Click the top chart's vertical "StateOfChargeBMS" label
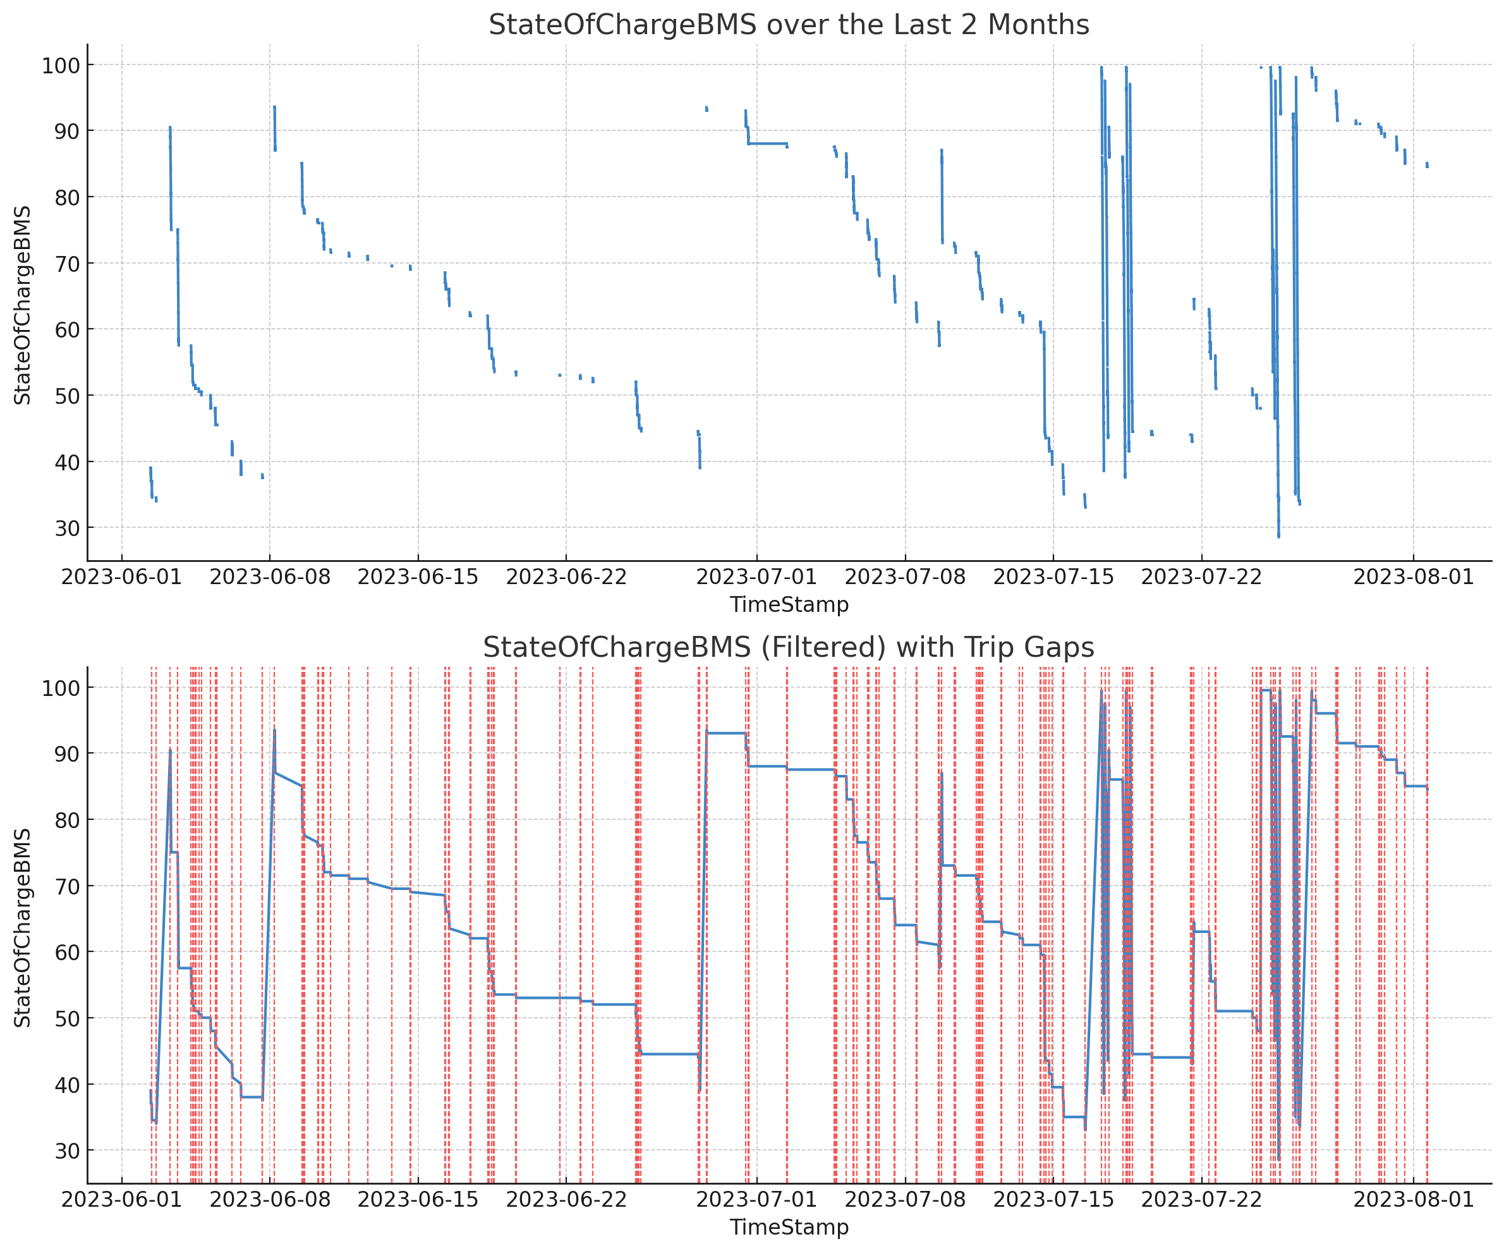This screenshot has height=1251, width=1504. coord(22,305)
